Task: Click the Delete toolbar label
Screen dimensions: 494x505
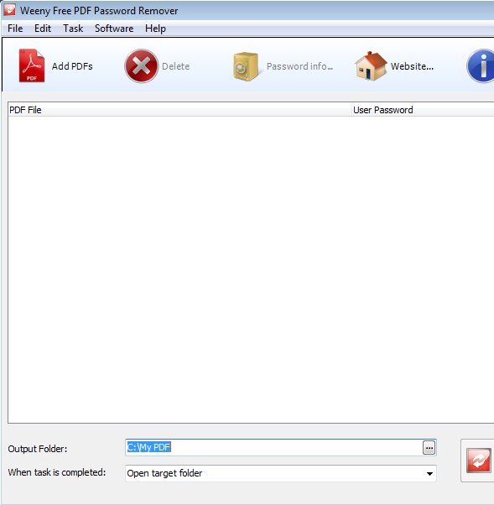Action: click(x=175, y=66)
